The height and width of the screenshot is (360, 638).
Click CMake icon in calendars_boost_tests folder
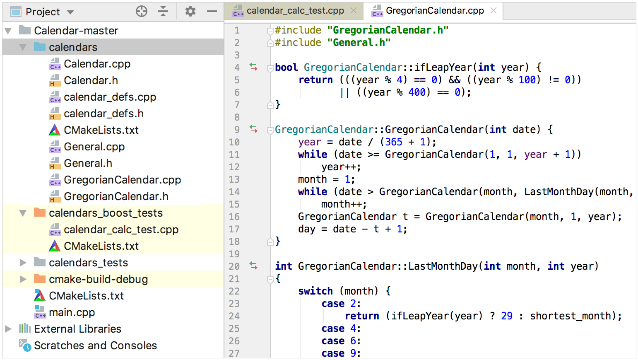pos(55,246)
